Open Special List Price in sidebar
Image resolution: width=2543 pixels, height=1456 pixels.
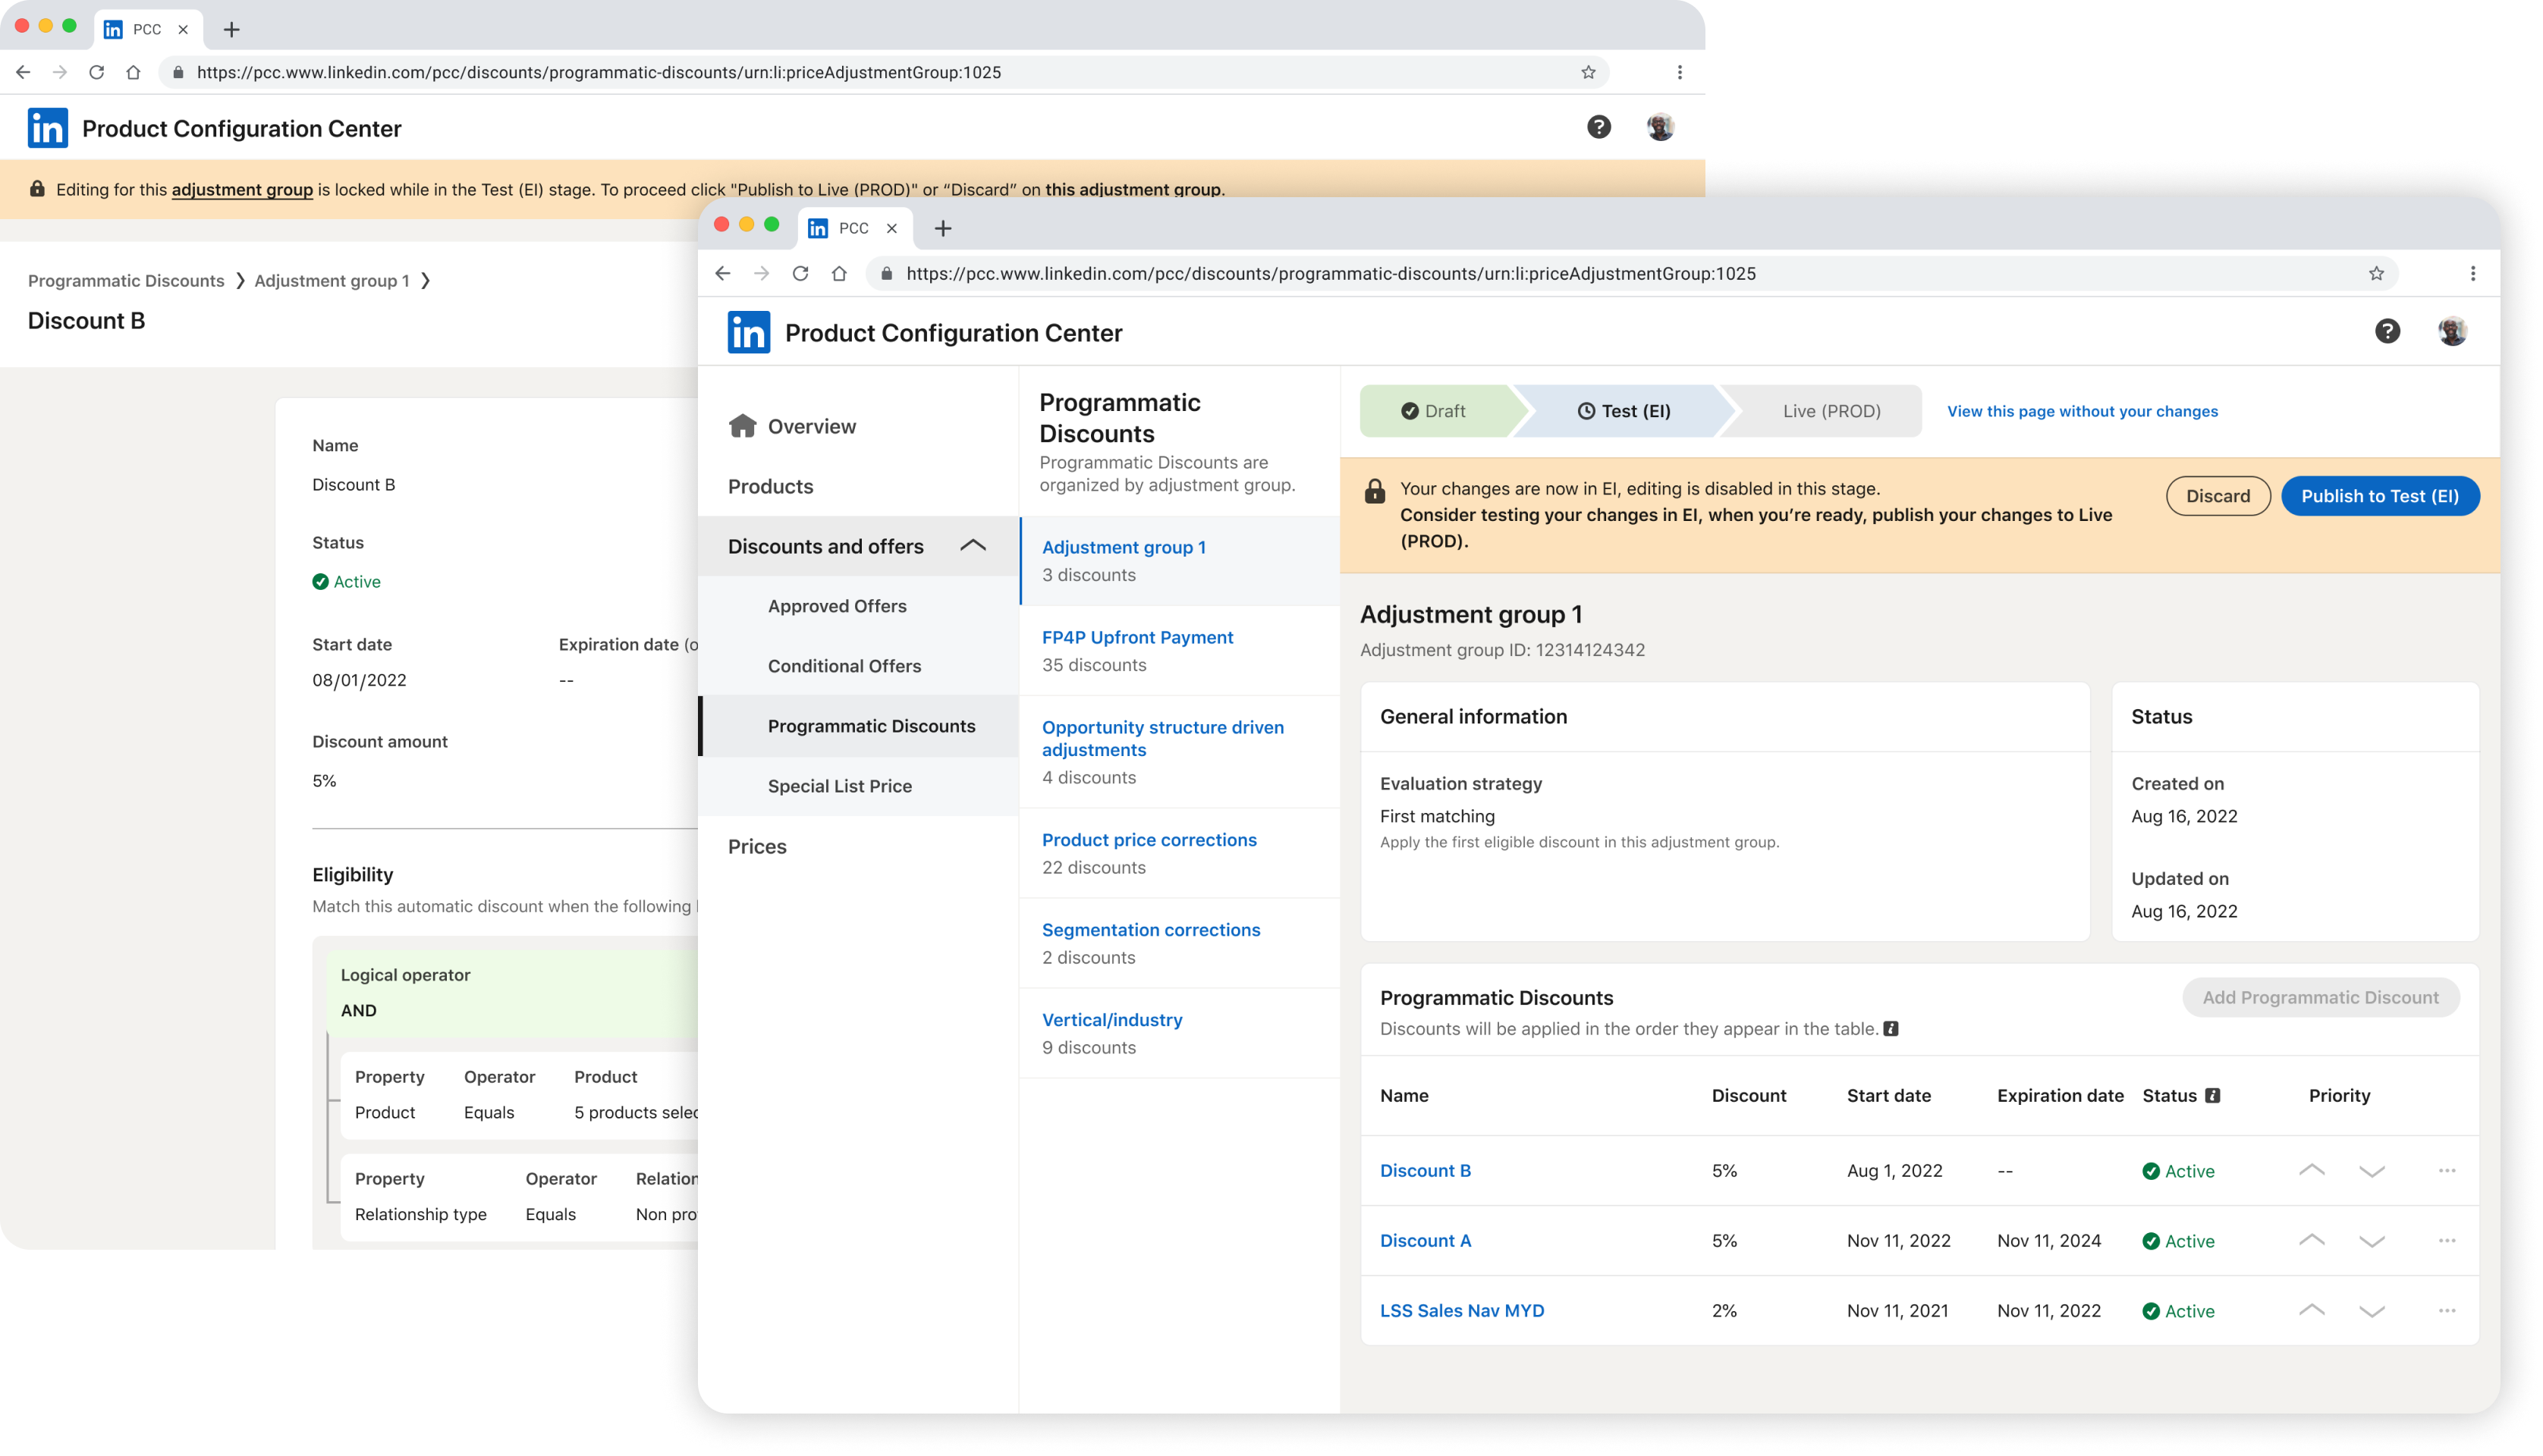[x=839, y=786]
